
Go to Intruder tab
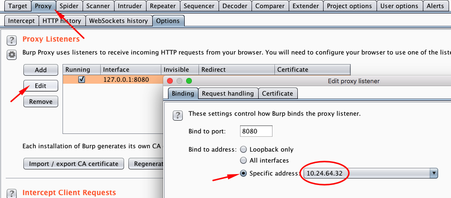point(130,6)
